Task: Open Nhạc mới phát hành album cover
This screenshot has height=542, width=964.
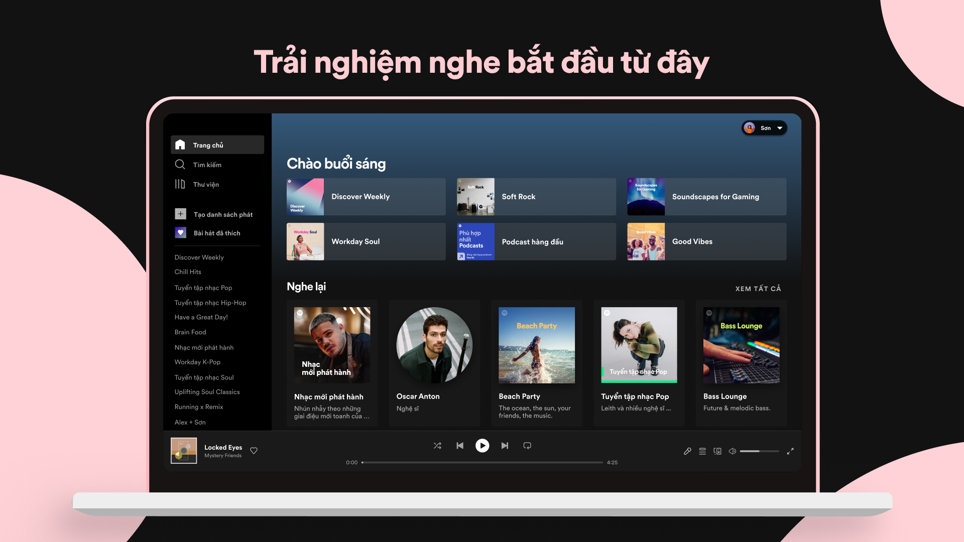Action: 332,345
